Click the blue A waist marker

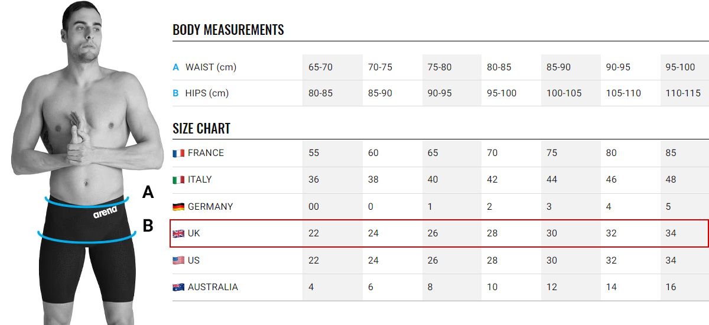[x=175, y=67]
